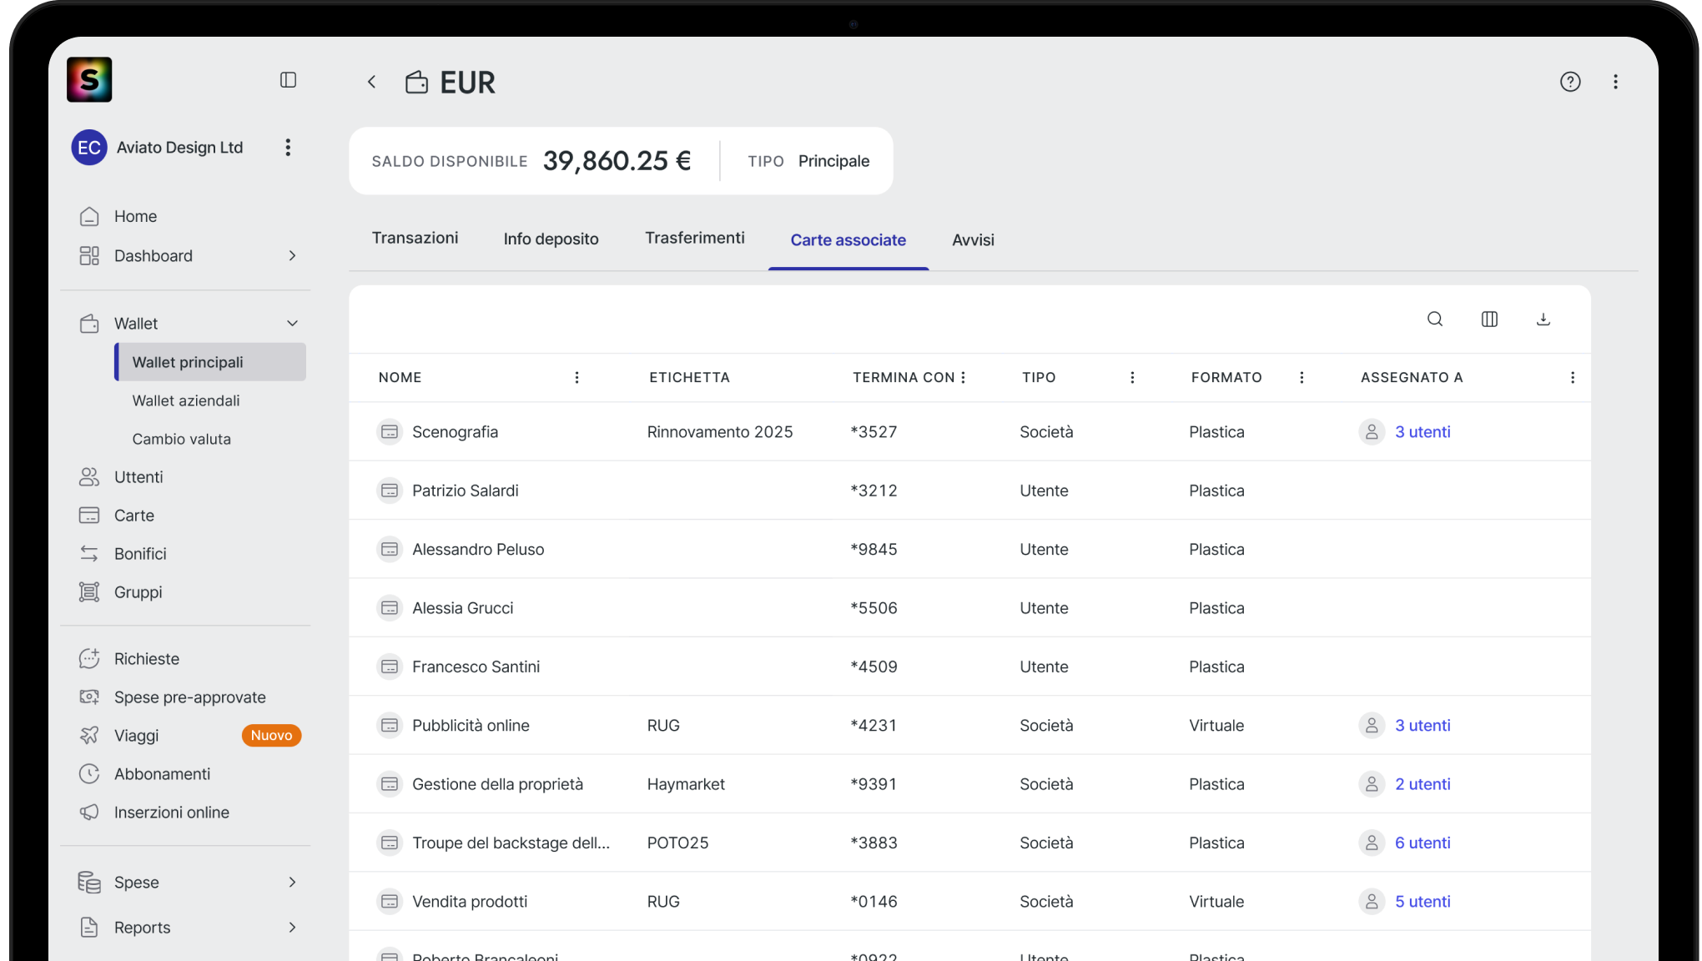
Task: Go back using the left arrow
Action: pyautogui.click(x=372, y=82)
